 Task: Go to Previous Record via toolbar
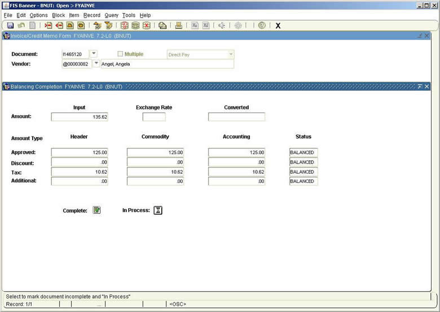click(70, 25)
